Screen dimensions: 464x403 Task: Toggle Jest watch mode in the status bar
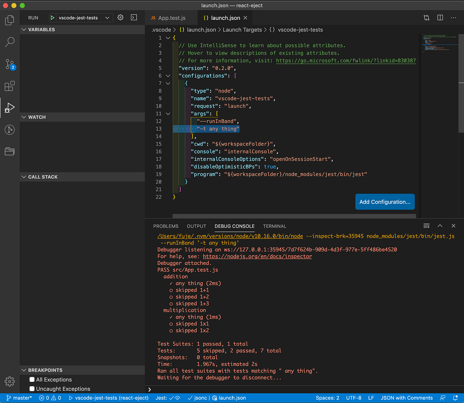[177, 398]
